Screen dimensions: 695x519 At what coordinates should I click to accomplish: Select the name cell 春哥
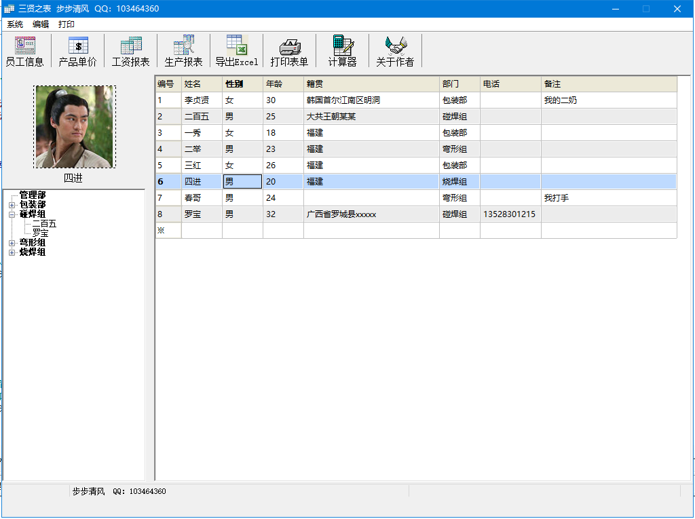tap(202, 198)
